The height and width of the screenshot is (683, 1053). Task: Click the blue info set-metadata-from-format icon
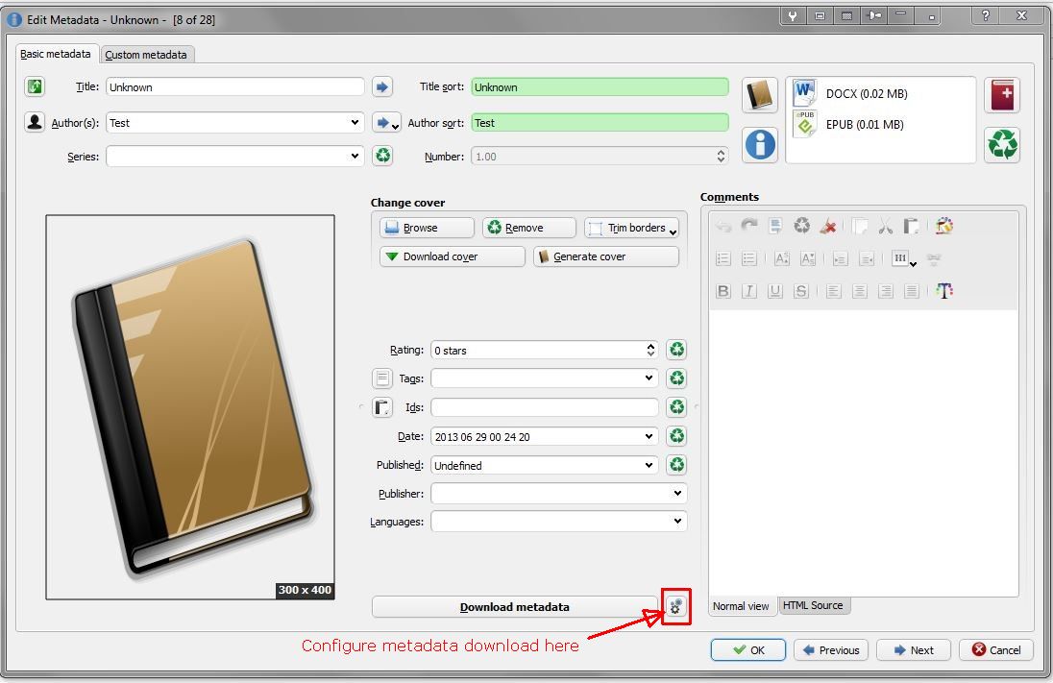point(760,144)
